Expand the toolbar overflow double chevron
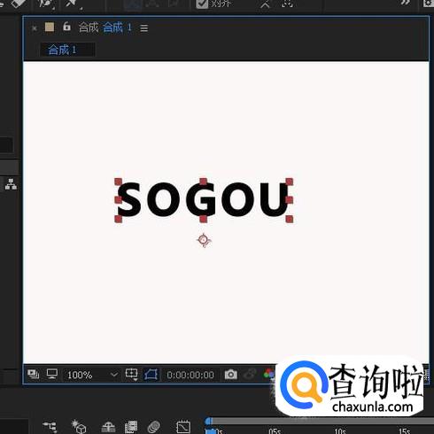 click(406, 3)
